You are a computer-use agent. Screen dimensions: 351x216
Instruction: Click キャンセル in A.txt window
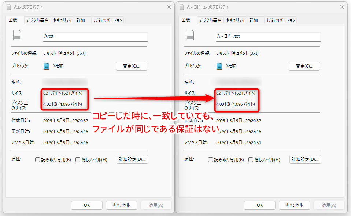pos(122,205)
